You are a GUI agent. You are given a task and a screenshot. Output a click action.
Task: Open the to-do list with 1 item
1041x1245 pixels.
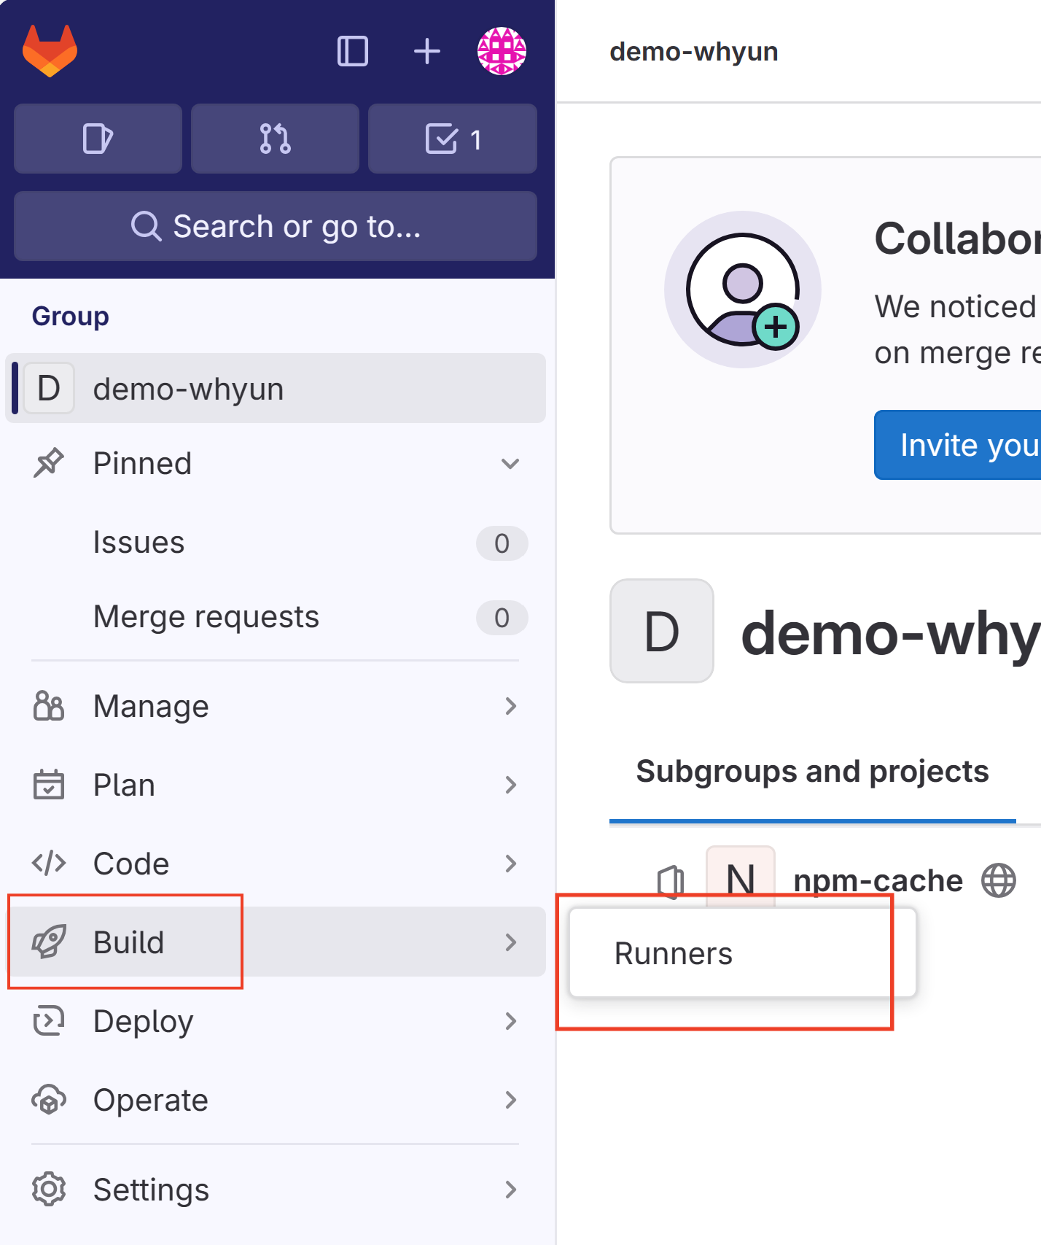453,139
